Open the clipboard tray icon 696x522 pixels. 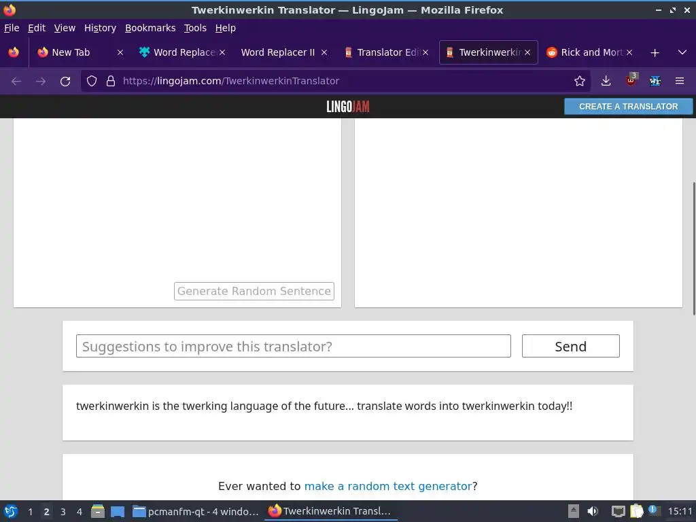pos(636,511)
